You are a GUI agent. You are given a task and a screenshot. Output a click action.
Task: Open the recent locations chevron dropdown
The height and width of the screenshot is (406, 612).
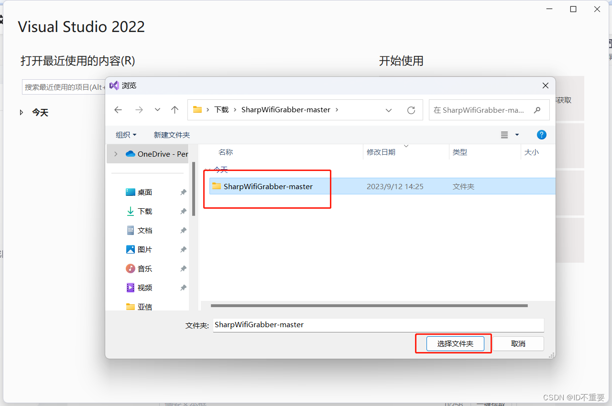(157, 110)
